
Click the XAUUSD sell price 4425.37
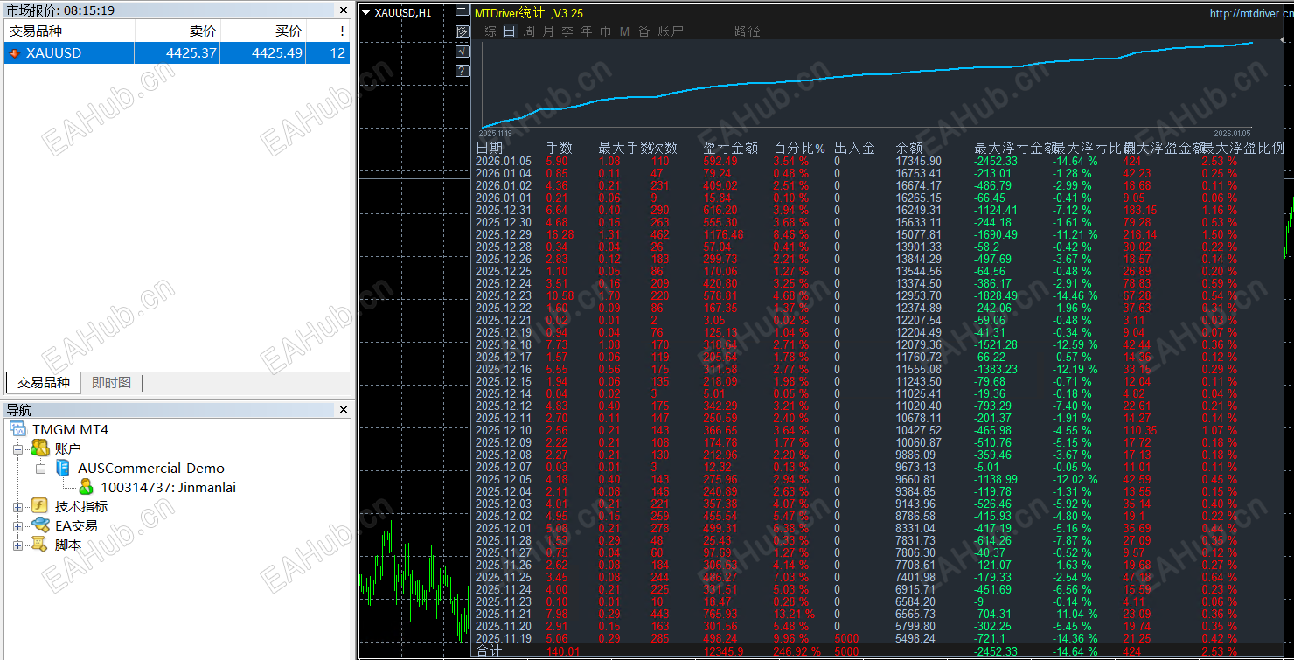(x=192, y=53)
